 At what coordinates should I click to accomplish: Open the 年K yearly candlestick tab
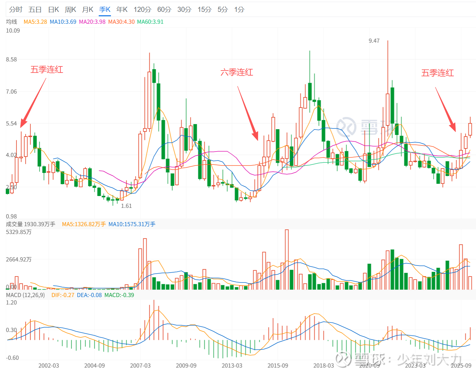(x=122, y=9)
